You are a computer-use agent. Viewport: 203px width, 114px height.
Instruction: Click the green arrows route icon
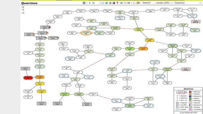point(121,3)
